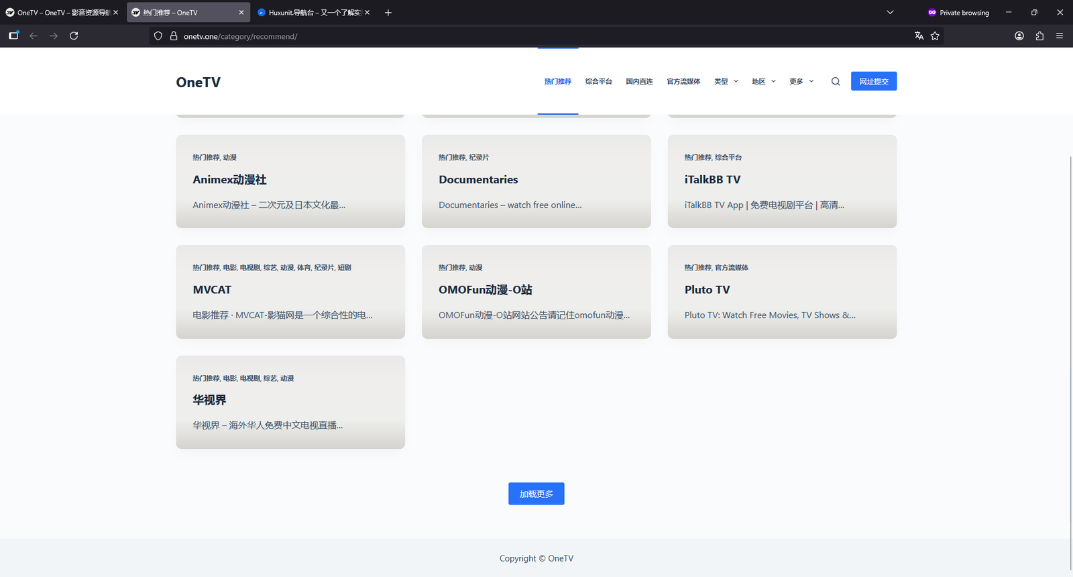Open the MVCAT card title
1073x577 pixels.
[212, 290]
